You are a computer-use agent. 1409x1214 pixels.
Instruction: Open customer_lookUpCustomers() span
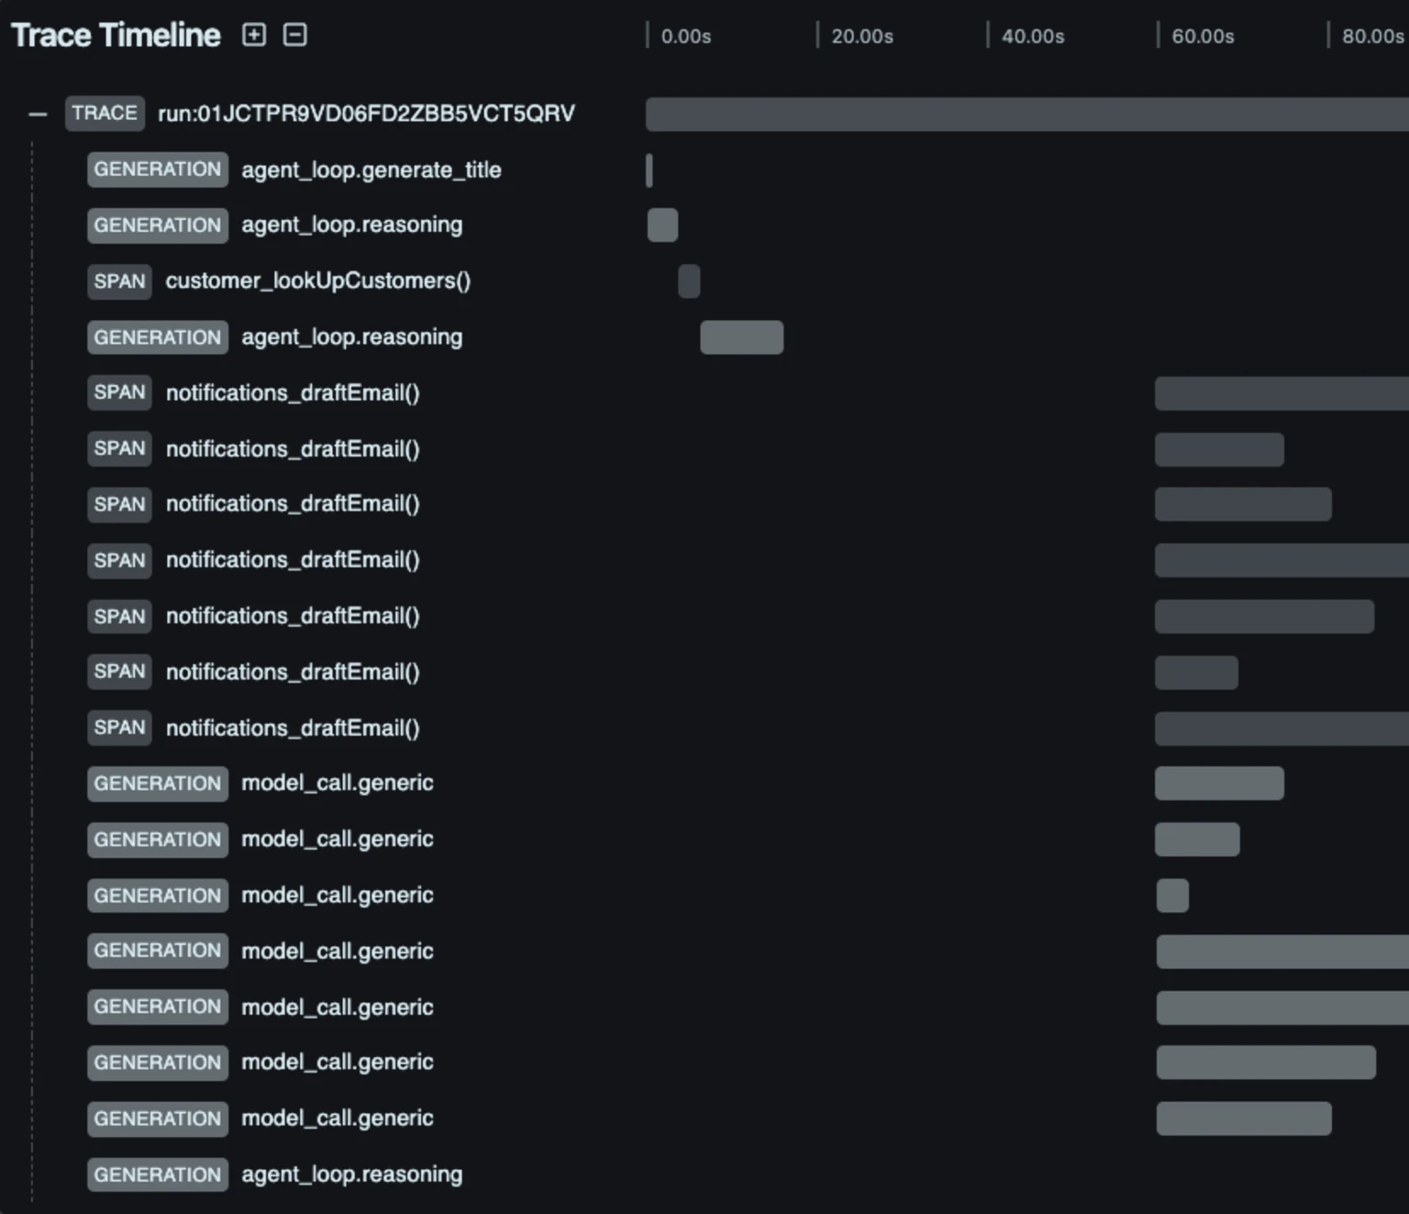coord(317,281)
